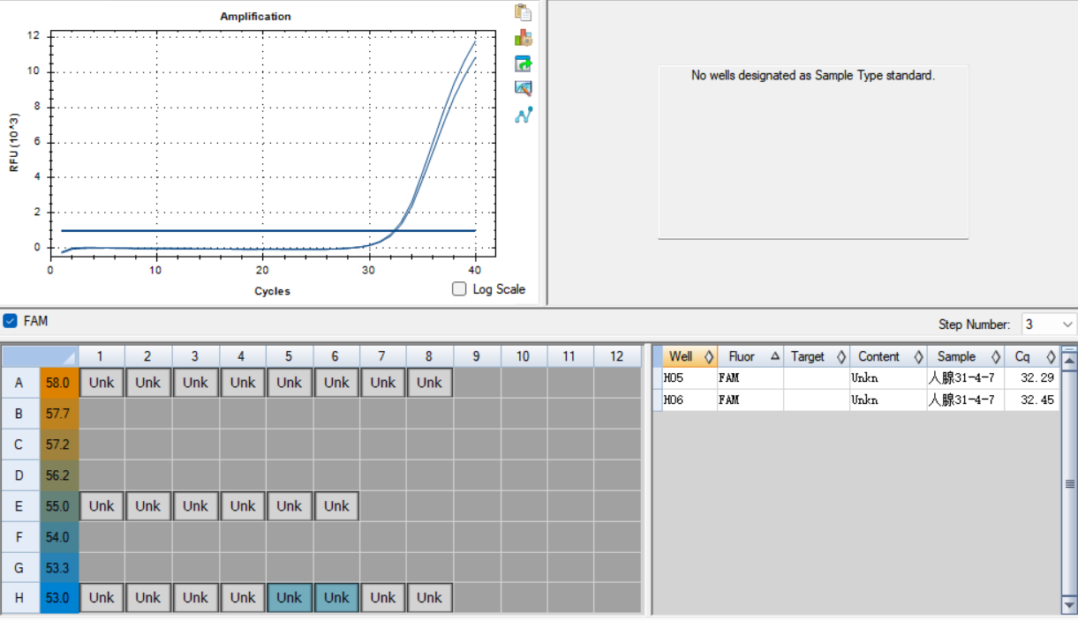Select plate row E header
The image size is (1078, 620).
tap(20, 506)
